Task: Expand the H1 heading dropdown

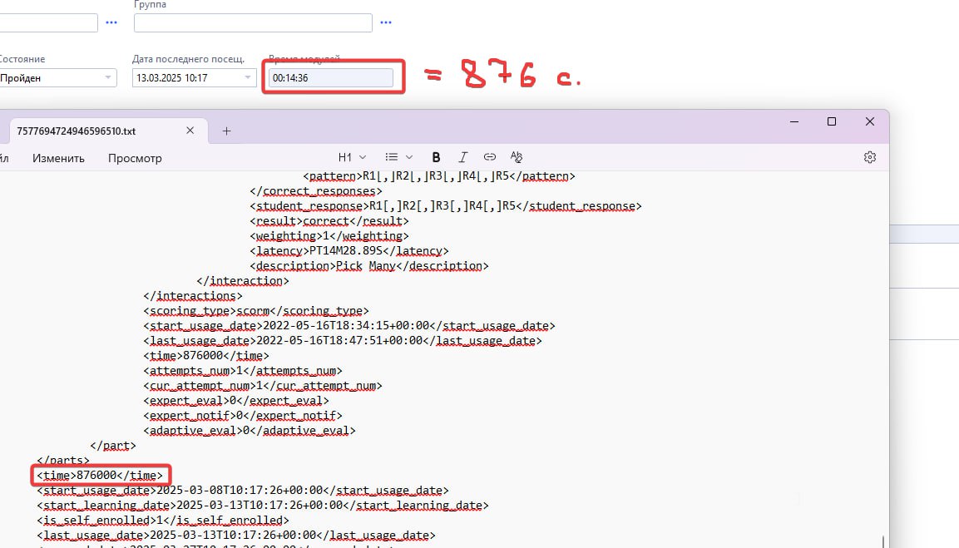Action: pyautogui.click(x=353, y=157)
